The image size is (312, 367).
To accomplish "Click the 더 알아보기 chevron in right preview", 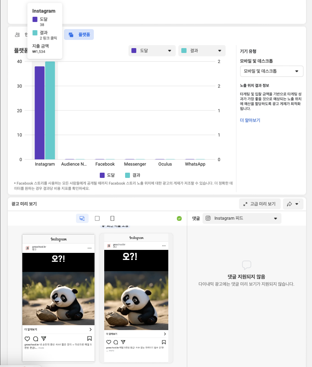I will (x=165, y=334).
